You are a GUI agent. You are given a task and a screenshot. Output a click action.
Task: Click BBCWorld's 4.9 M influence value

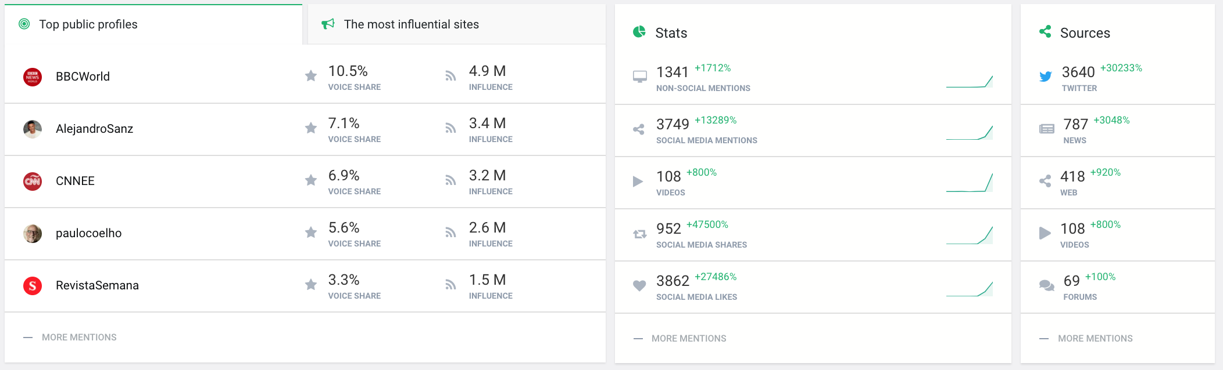488,71
